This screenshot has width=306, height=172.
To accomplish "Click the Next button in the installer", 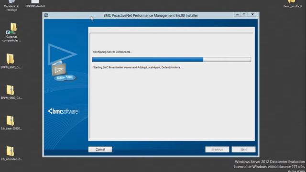I will point(243,150).
